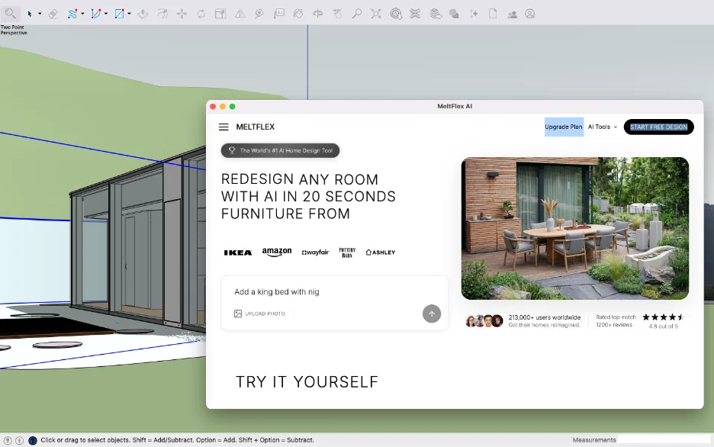
Task: Open the user account icon
Action: pyautogui.click(x=529, y=14)
